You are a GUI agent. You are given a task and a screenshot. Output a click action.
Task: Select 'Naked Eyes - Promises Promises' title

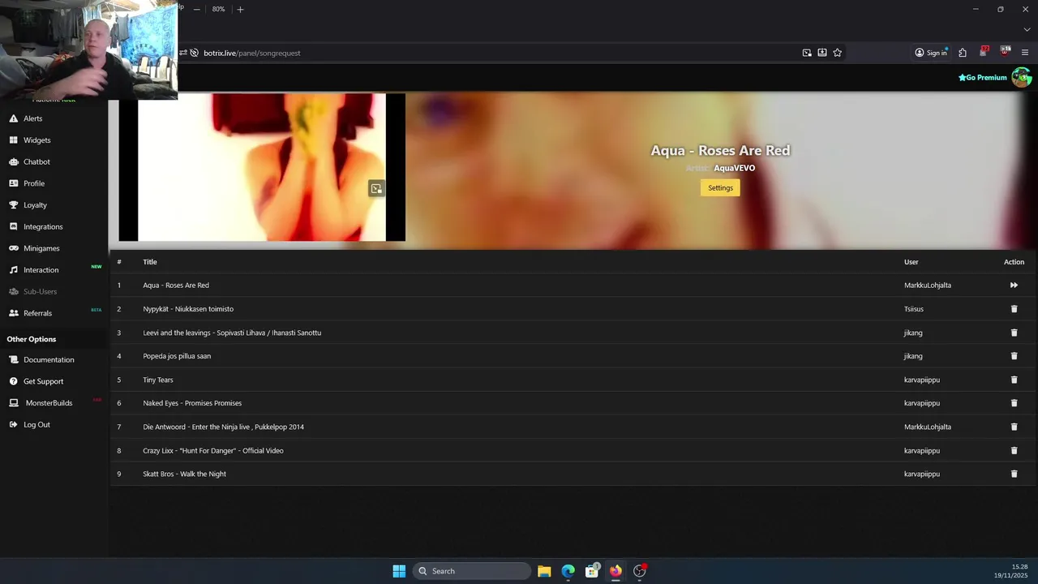click(x=192, y=403)
